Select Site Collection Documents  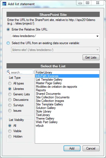click(67, 97)
